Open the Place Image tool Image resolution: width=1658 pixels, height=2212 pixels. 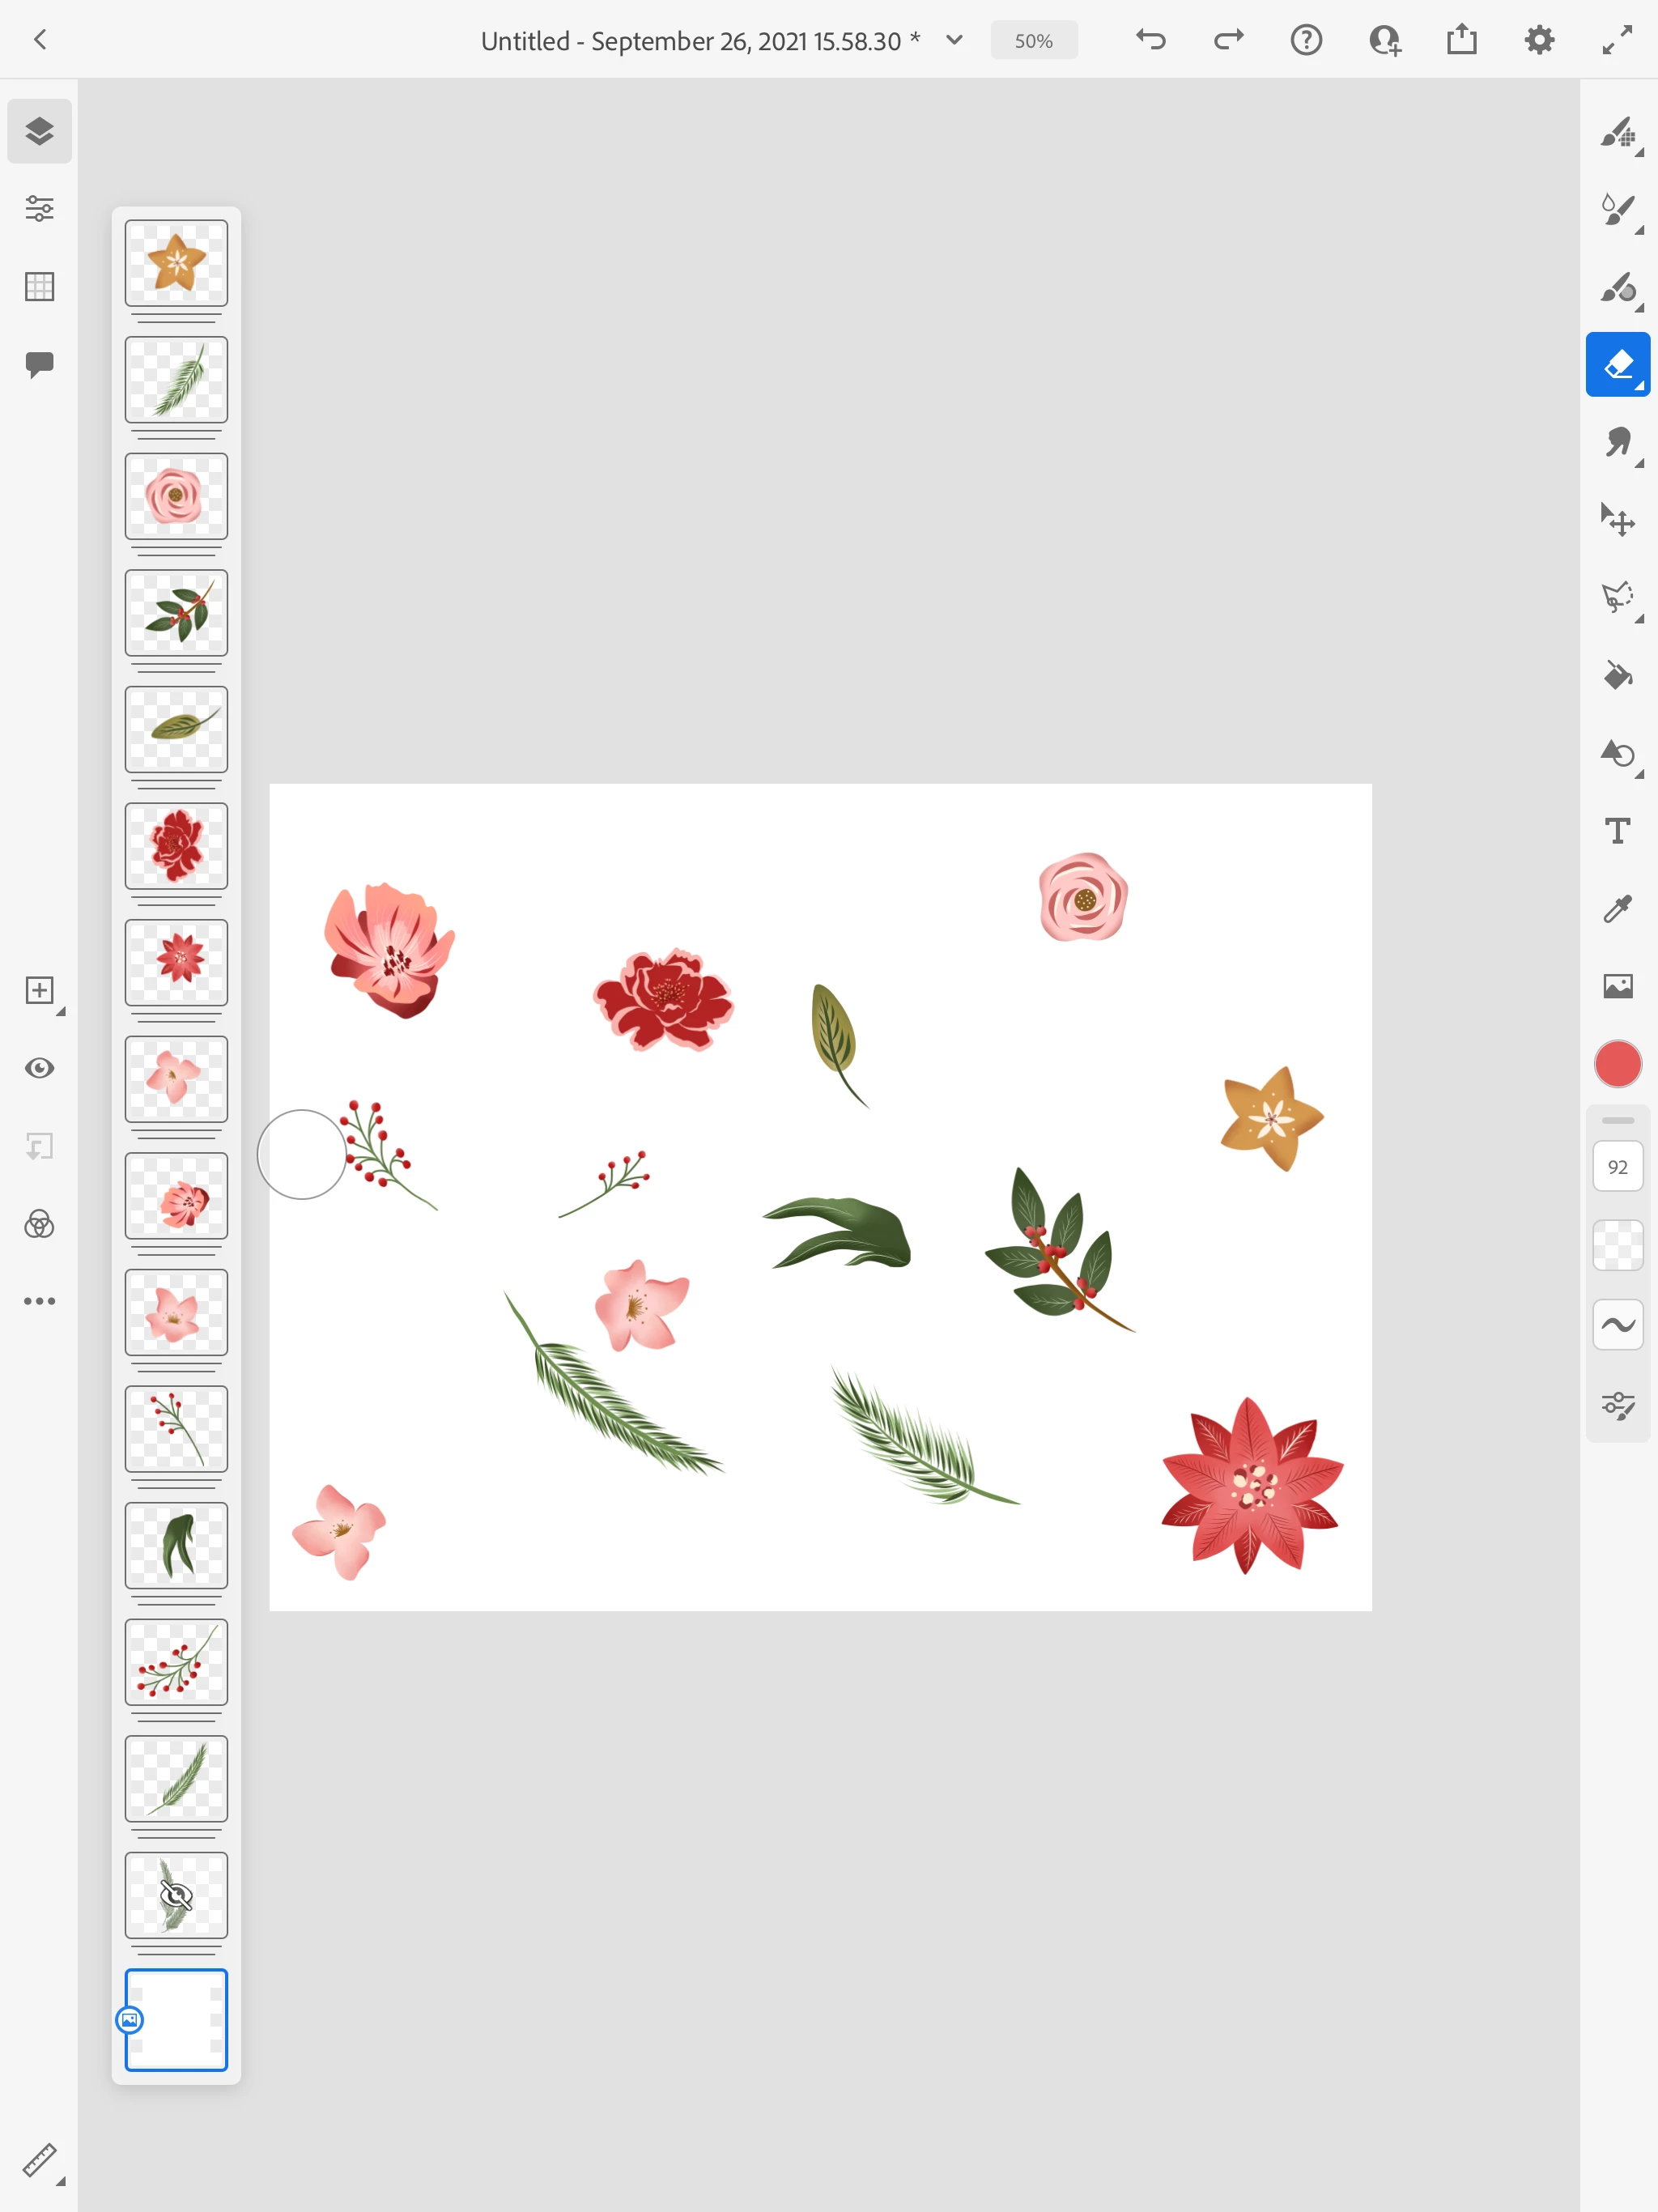1617,986
